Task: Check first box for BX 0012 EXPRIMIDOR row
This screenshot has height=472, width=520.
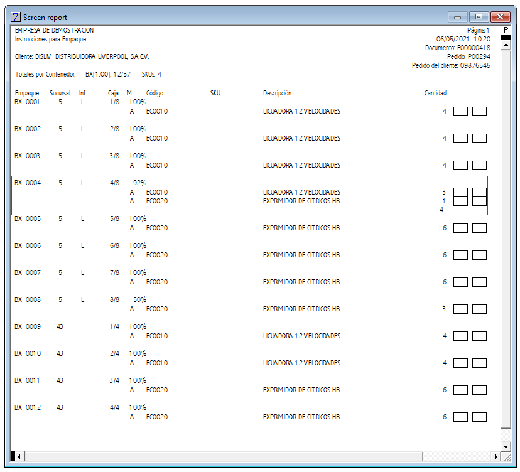Action: pyautogui.click(x=460, y=417)
